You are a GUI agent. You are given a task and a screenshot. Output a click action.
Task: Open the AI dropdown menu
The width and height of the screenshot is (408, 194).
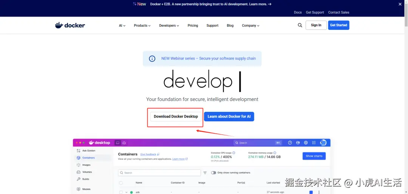coord(122,26)
